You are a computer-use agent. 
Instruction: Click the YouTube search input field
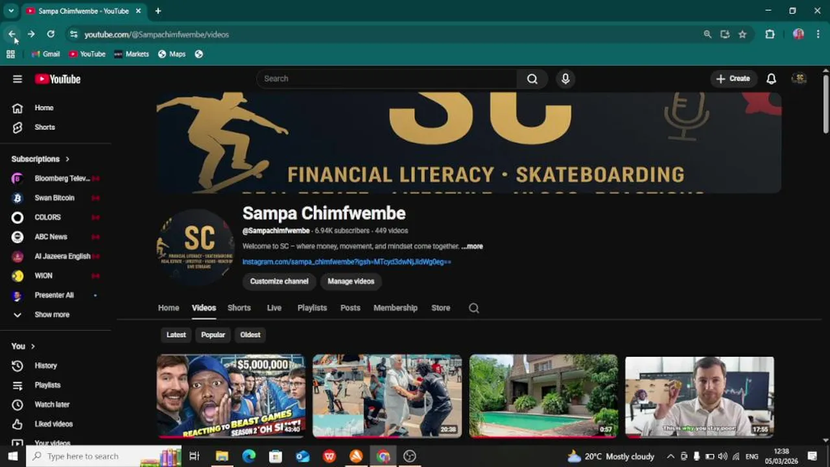pos(386,79)
